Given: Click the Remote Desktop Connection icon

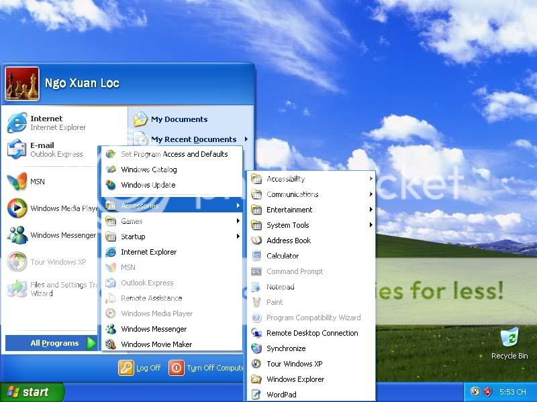Looking at the screenshot, I should 256,333.
